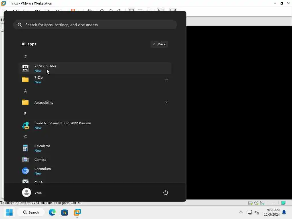Click 'To direct input to this VM' status text
Image resolution: width=292 pixels, height=219 pixels.
40,203
